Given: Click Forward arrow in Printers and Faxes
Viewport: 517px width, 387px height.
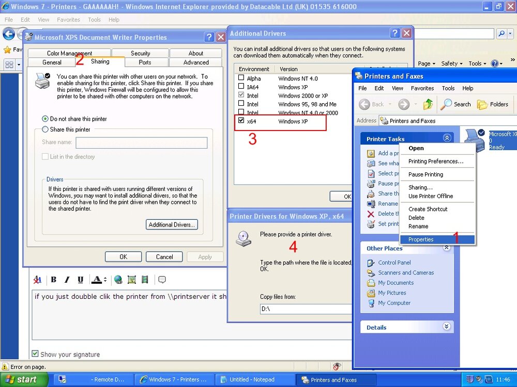Looking at the screenshot, I should [x=404, y=104].
